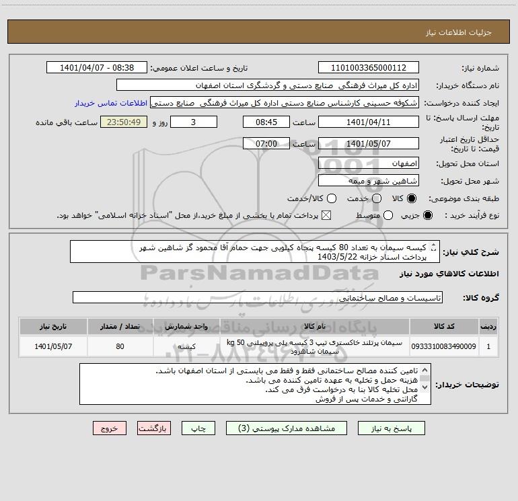Click the delivery city field شاهین شهر و میمه
This screenshot has height=501, width=518.
369,180
